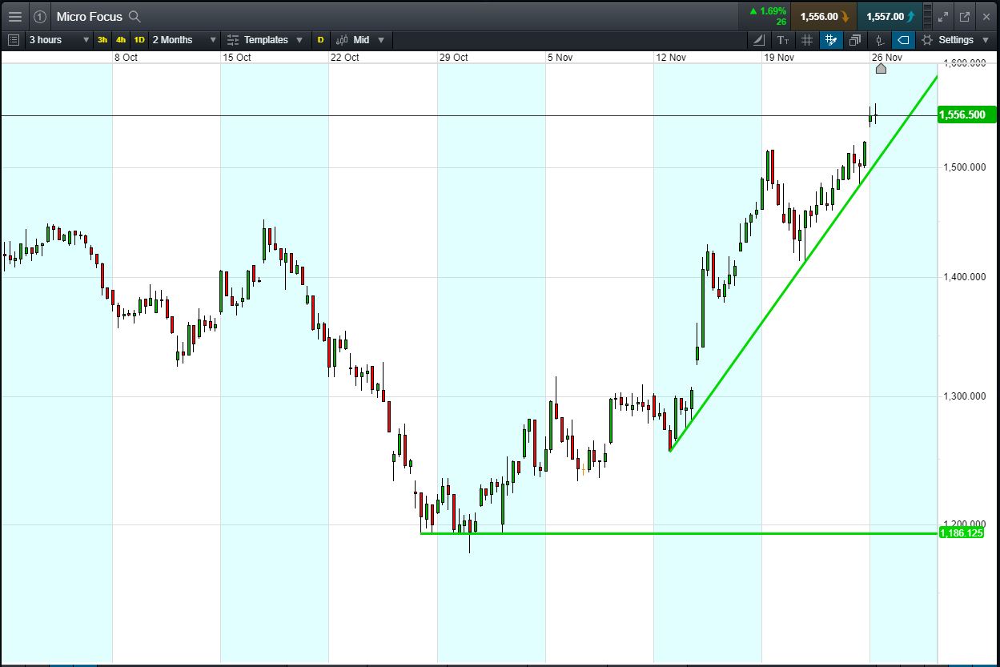The image size is (1000, 667).
Task: Switch to the 1D timeframe shortcut
Action: pyautogui.click(x=139, y=39)
